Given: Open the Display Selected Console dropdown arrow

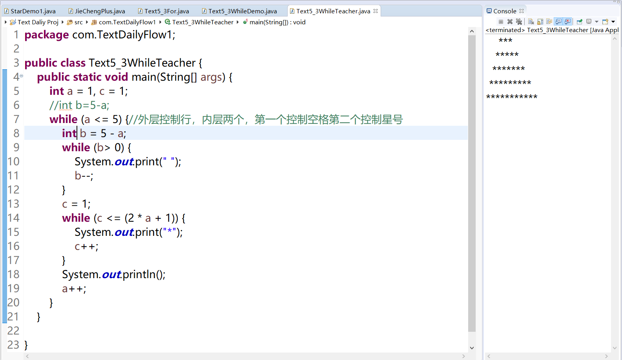Looking at the screenshot, I should click(x=596, y=22).
